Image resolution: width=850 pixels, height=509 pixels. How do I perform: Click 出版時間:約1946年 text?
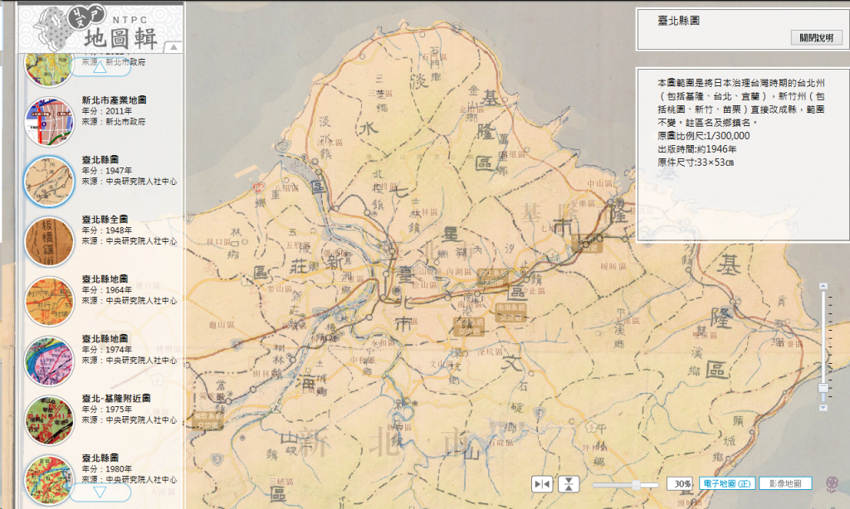coord(696,149)
